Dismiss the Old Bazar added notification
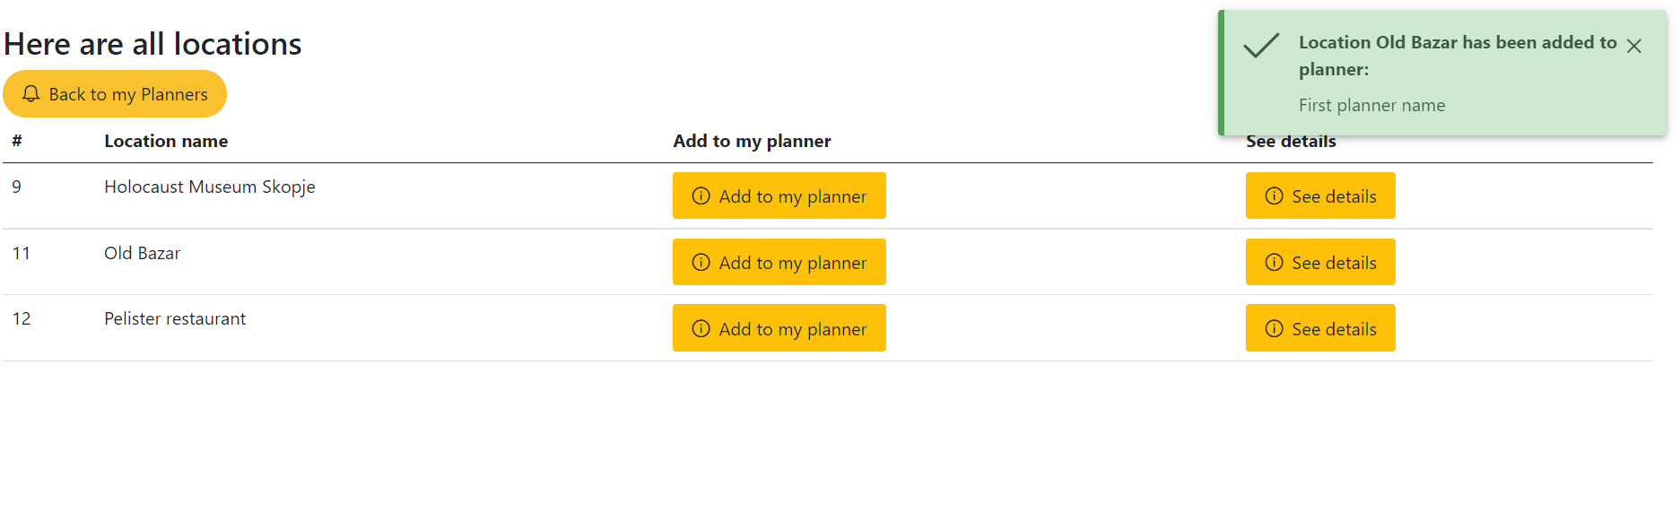 [x=1634, y=46]
